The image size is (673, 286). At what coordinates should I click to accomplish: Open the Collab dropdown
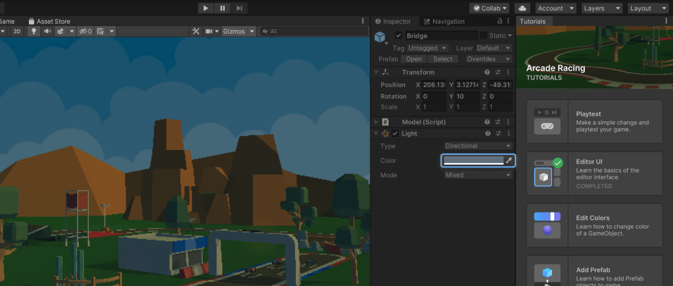click(x=490, y=8)
